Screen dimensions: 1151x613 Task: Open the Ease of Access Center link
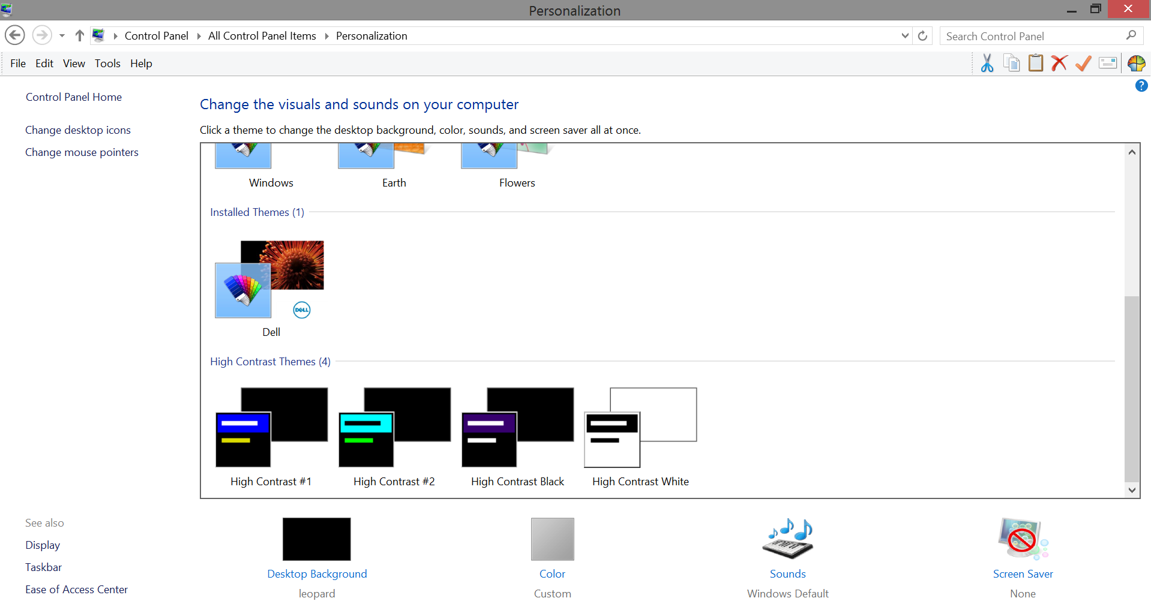[76, 589]
